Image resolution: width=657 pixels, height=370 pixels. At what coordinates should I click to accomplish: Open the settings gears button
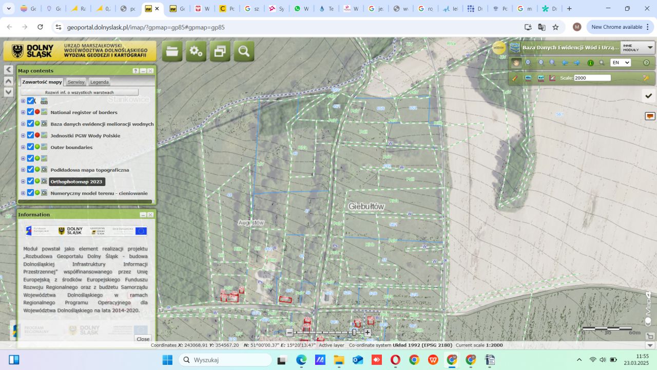196,51
